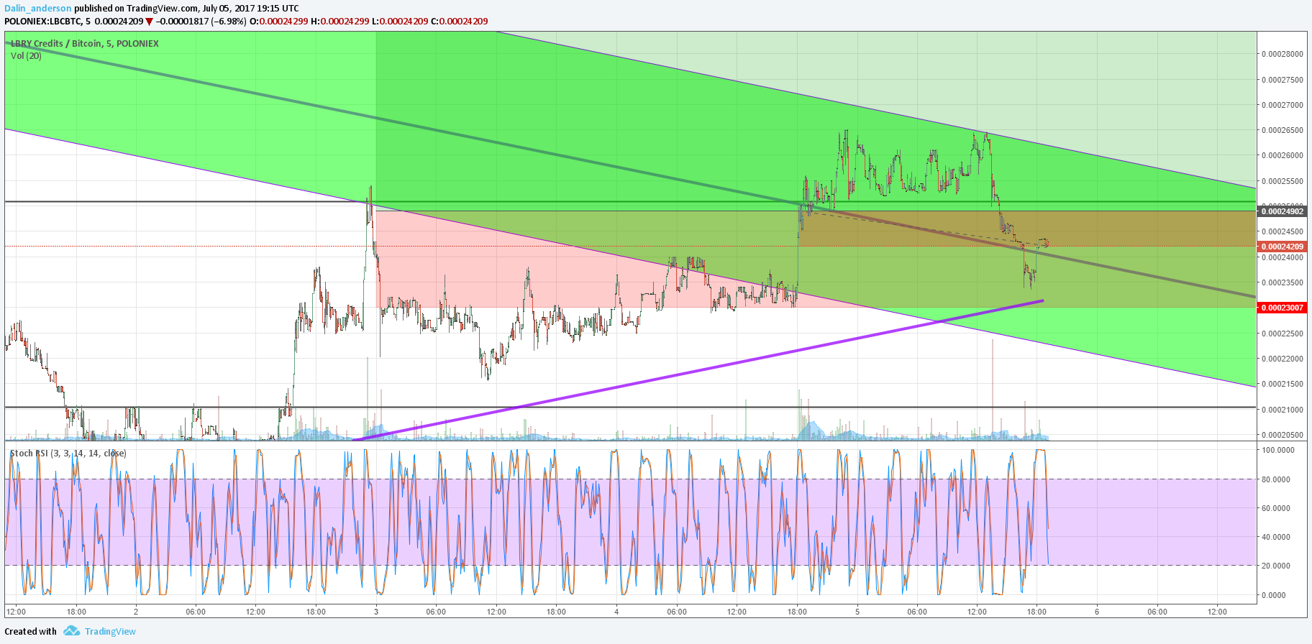The image size is (1312, 644).
Task: Click the Created with footer text
Action: coord(31,631)
